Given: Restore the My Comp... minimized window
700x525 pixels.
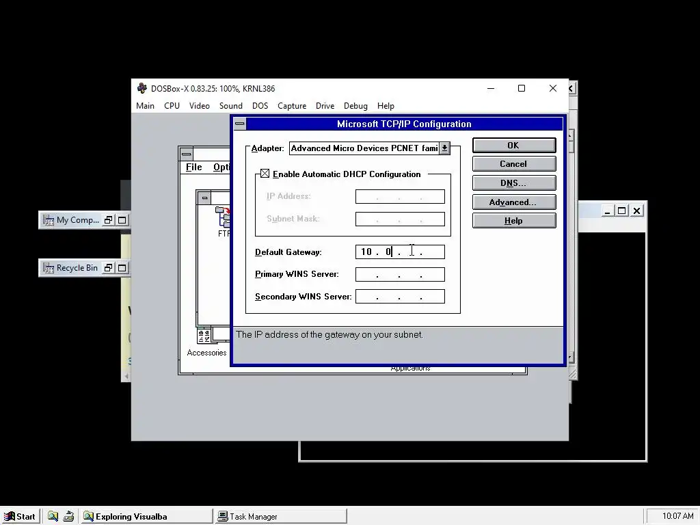Looking at the screenshot, I should pyautogui.click(x=108, y=220).
